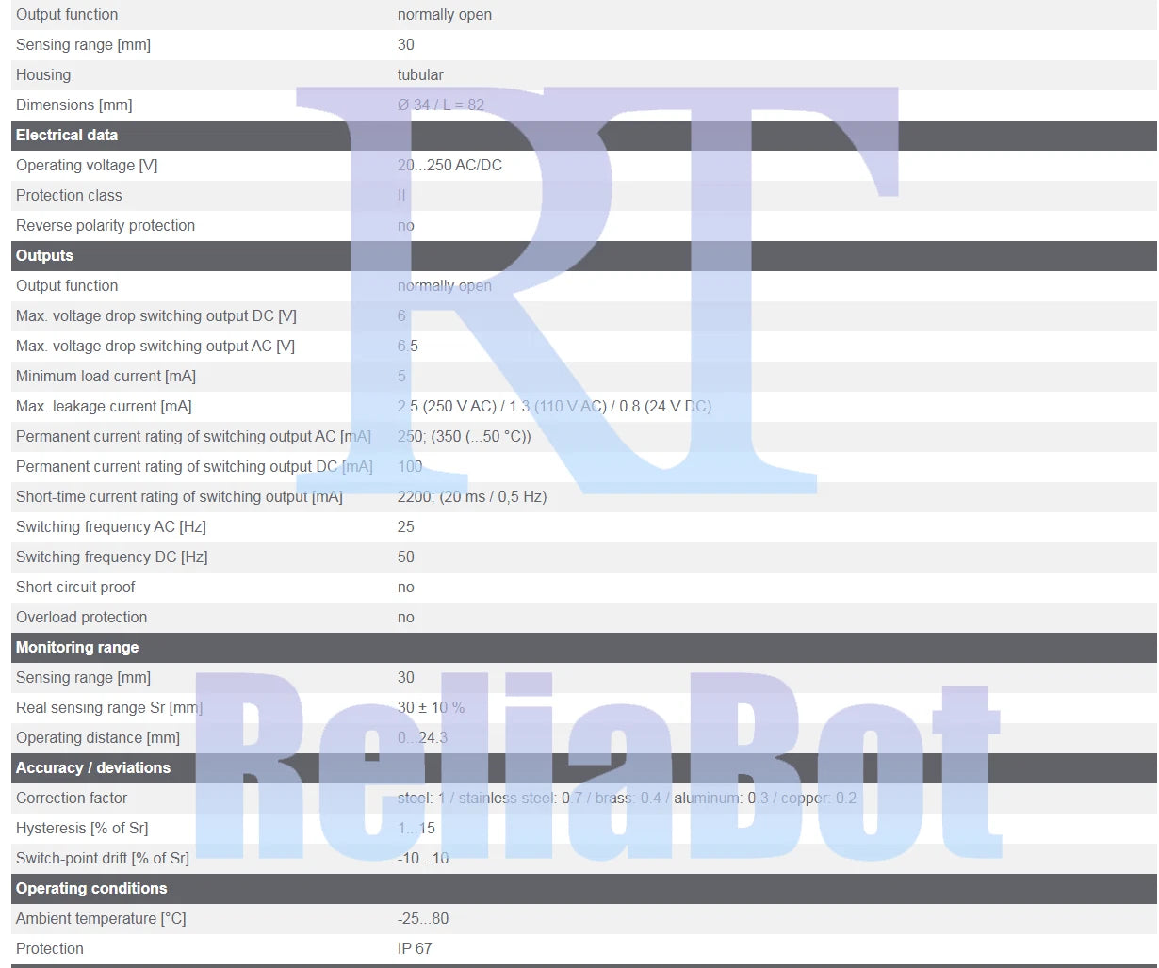This screenshot has width=1159, height=968.
Task: Select the Operating voltage [V] label
Action: 87,166
